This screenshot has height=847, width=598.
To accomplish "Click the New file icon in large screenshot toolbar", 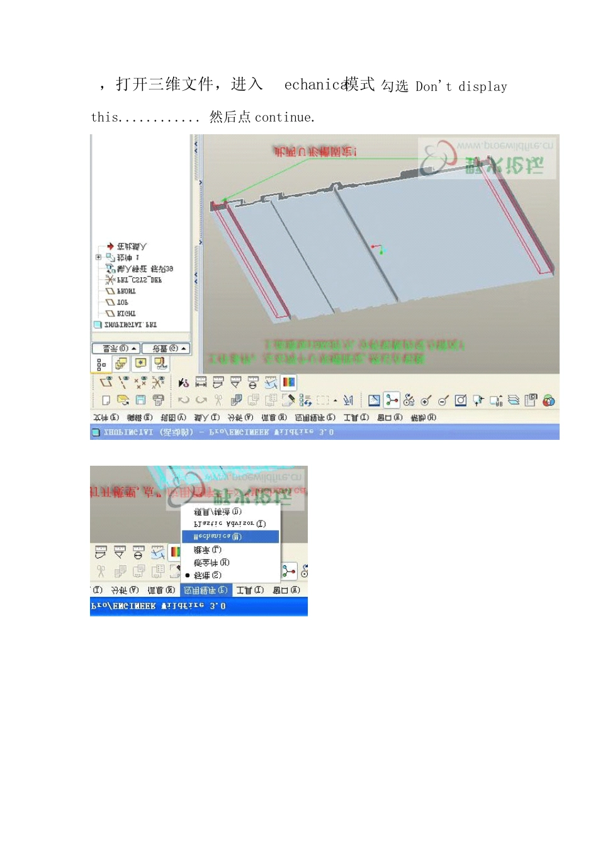I will [x=106, y=400].
